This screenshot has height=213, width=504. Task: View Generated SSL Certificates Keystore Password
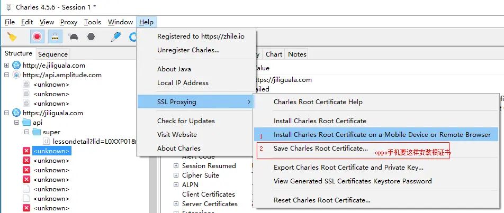[x=353, y=181]
